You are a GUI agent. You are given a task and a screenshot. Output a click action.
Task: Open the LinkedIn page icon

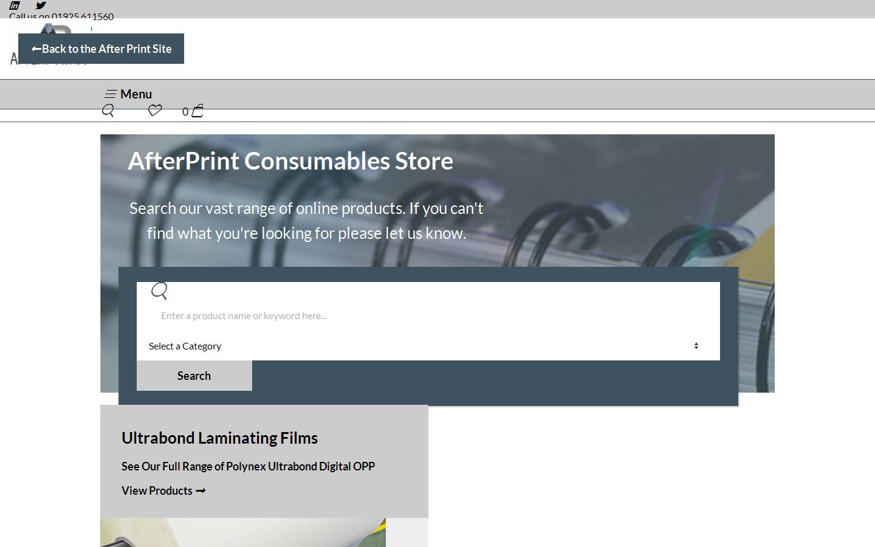(13, 5)
